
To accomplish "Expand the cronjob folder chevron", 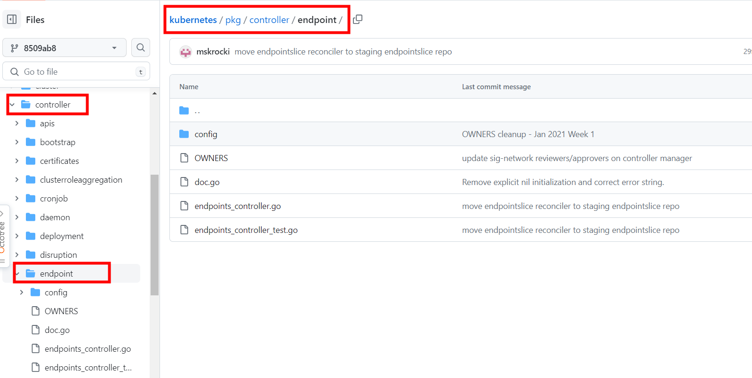I will (x=17, y=198).
